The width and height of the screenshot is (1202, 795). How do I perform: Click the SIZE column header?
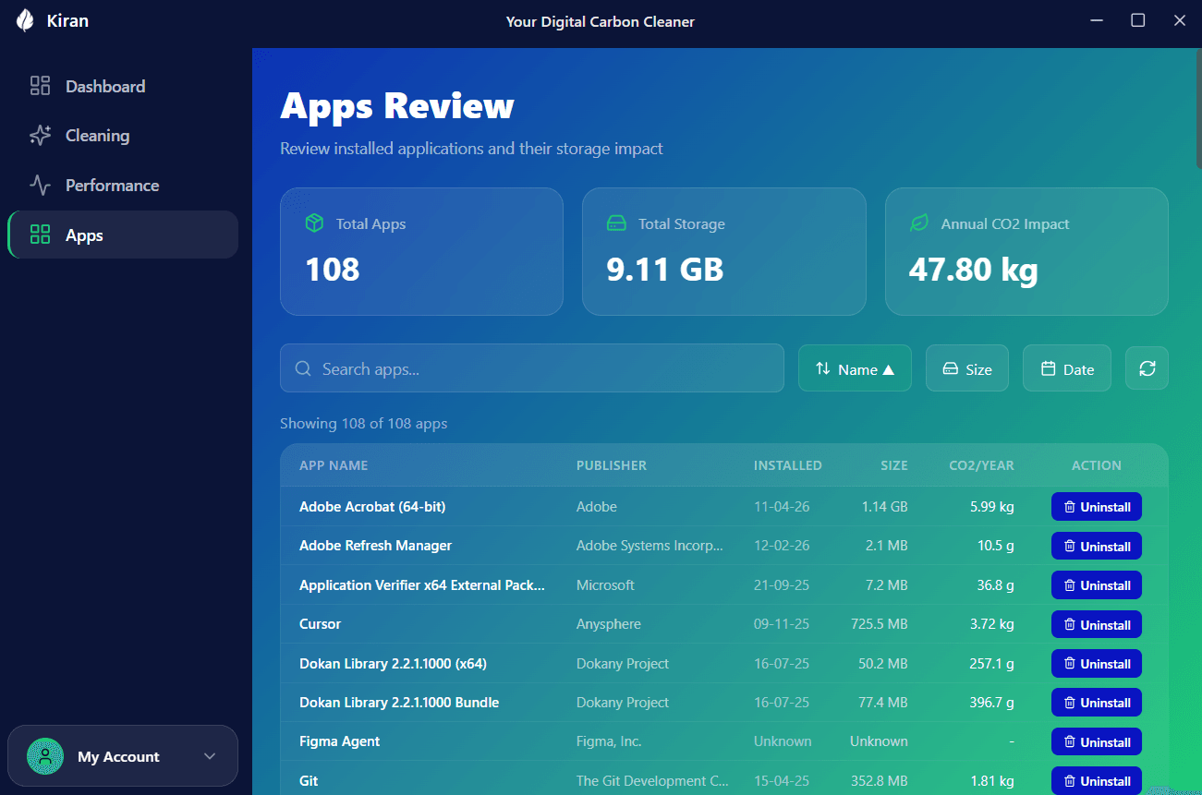[x=894, y=465]
